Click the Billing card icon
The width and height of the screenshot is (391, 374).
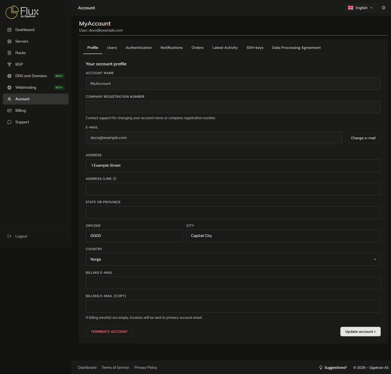pyautogui.click(x=9, y=111)
